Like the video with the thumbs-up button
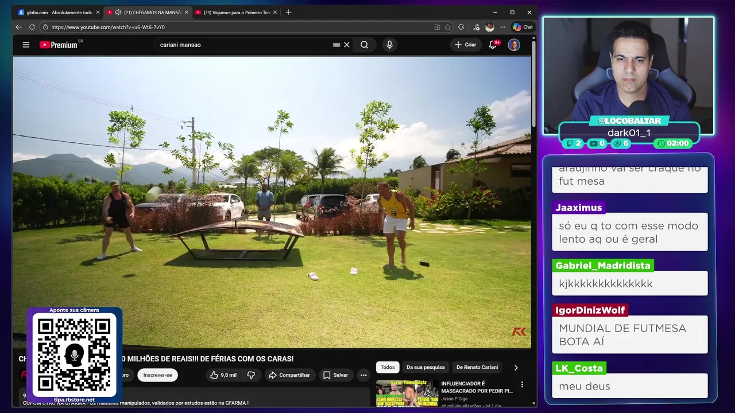This screenshot has width=735, height=413. coord(223,375)
